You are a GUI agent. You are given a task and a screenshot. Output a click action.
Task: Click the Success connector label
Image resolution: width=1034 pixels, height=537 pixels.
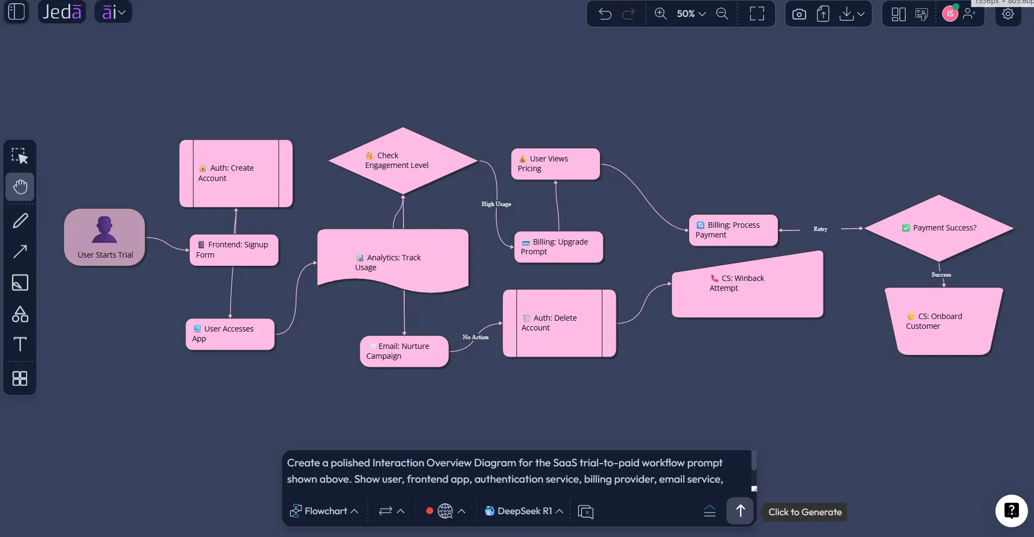[941, 274]
